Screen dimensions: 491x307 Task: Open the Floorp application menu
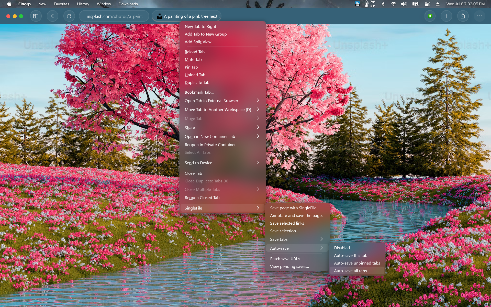[24, 4]
